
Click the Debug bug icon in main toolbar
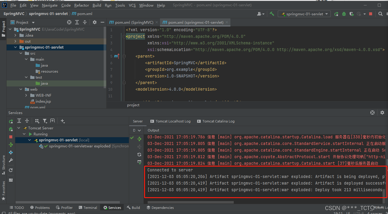click(x=344, y=14)
